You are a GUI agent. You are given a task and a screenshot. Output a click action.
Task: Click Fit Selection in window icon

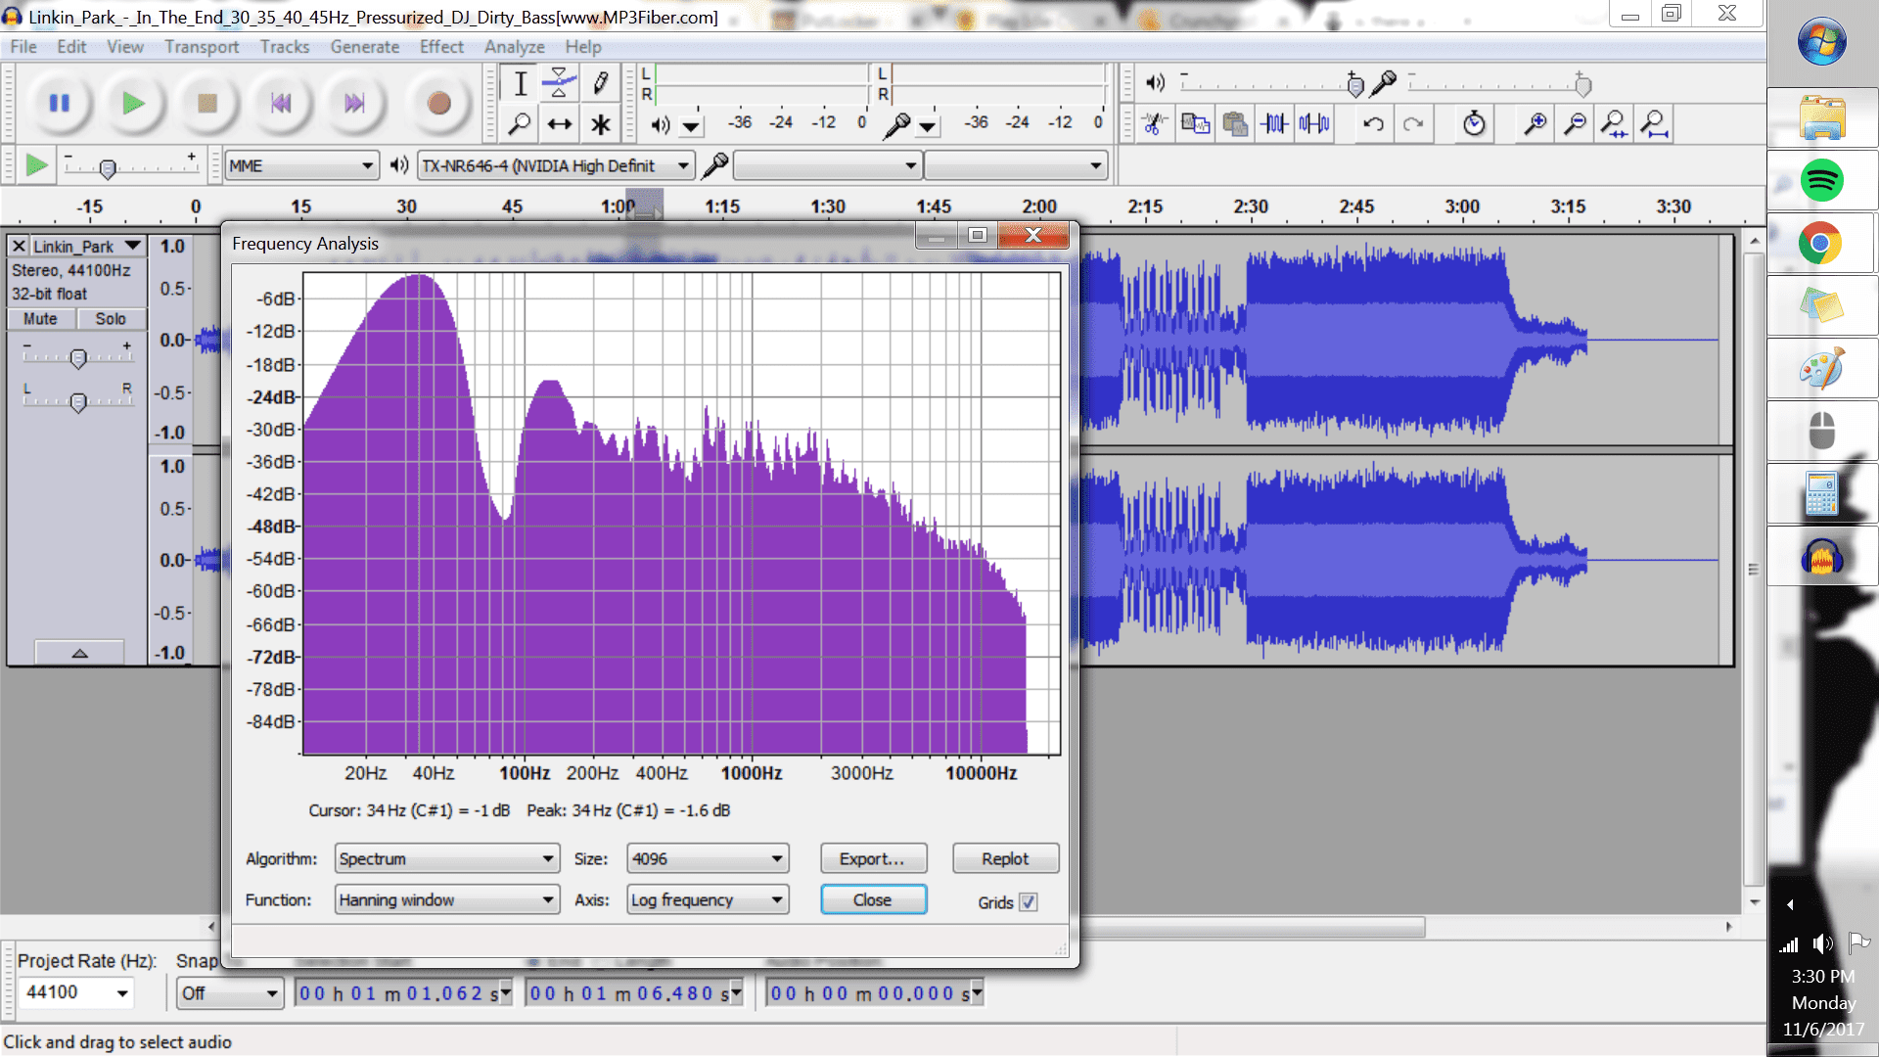1614,123
